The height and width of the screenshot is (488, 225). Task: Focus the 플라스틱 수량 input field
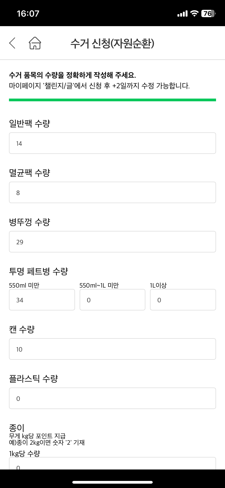point(112,398)
